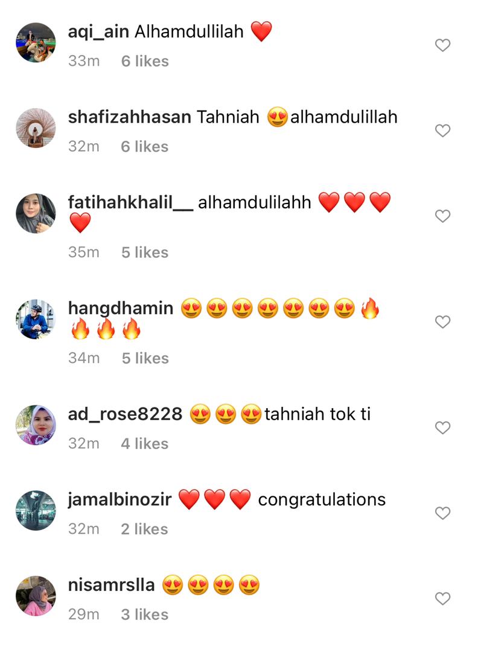This screenshot has width=478, height=652.
Task: View fatihahkhalil__'s profile photo
Action: [36, 213]
